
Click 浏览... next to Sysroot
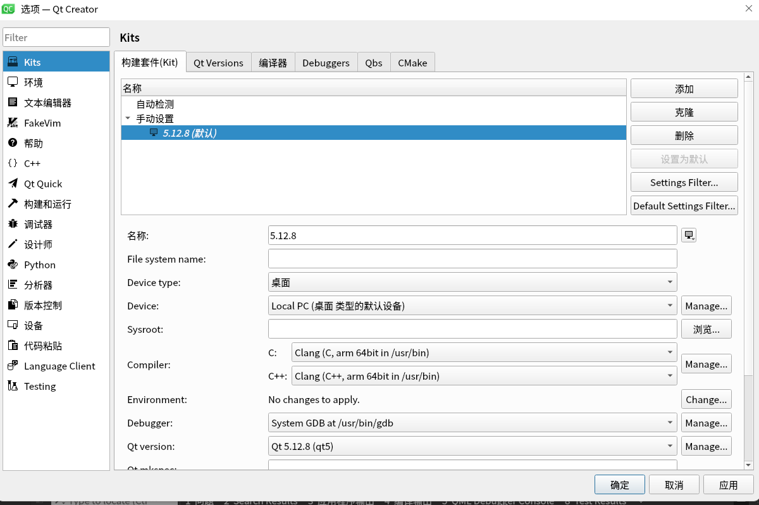coord(707,329)
